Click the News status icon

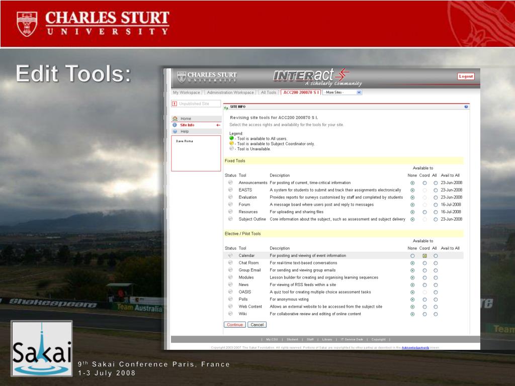[x=230, y=284]
